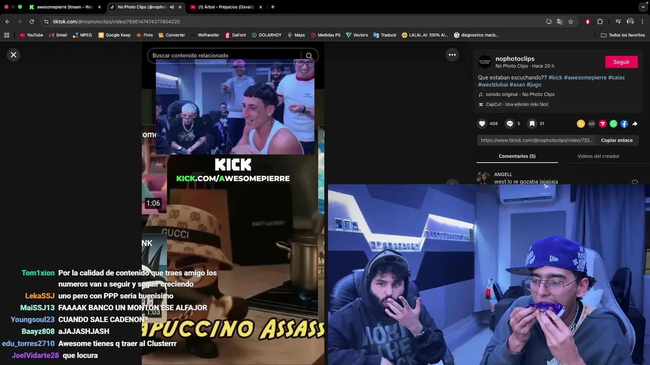The height and width of the screenshot is (365, 650).
Task: Click the #awesomepierre hashtag
Action: pos(585,78)
